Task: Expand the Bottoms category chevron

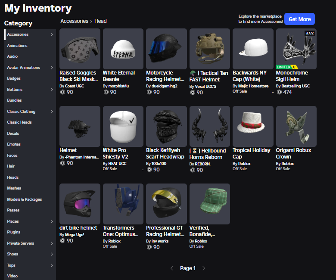Action: click(52, 90)
